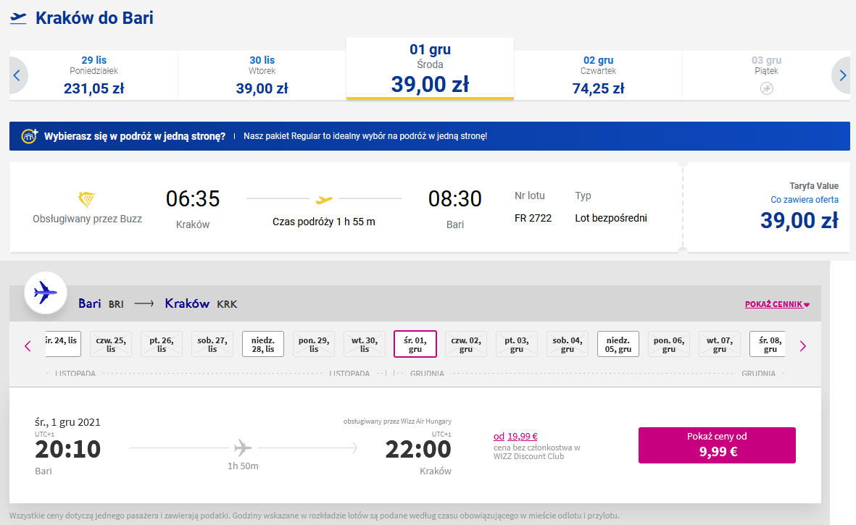Go to previous Wizz Air dates arrow

coord(28,346)
